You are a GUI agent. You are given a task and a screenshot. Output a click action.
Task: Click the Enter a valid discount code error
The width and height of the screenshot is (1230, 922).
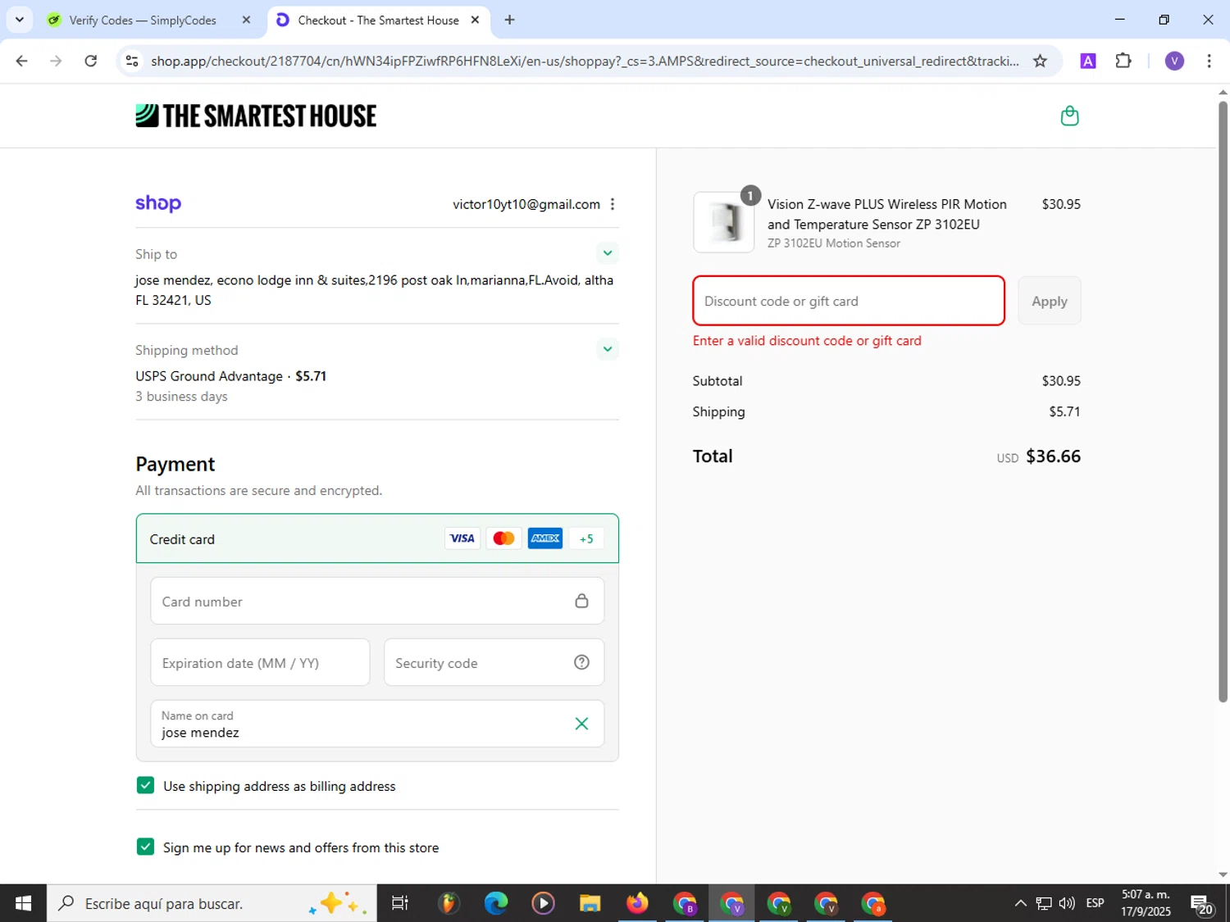pyautogui.click(x=807, y=340)
